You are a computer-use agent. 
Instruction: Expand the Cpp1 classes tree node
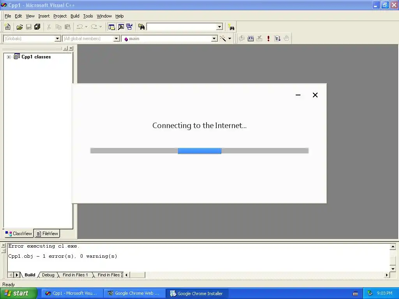point(9,57)
